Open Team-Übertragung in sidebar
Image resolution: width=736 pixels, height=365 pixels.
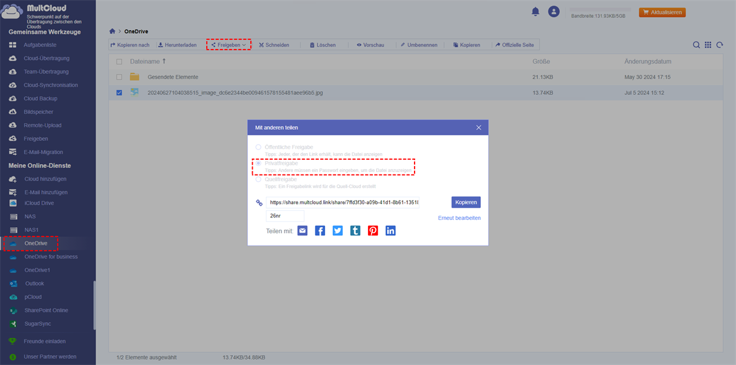[47, 72]
